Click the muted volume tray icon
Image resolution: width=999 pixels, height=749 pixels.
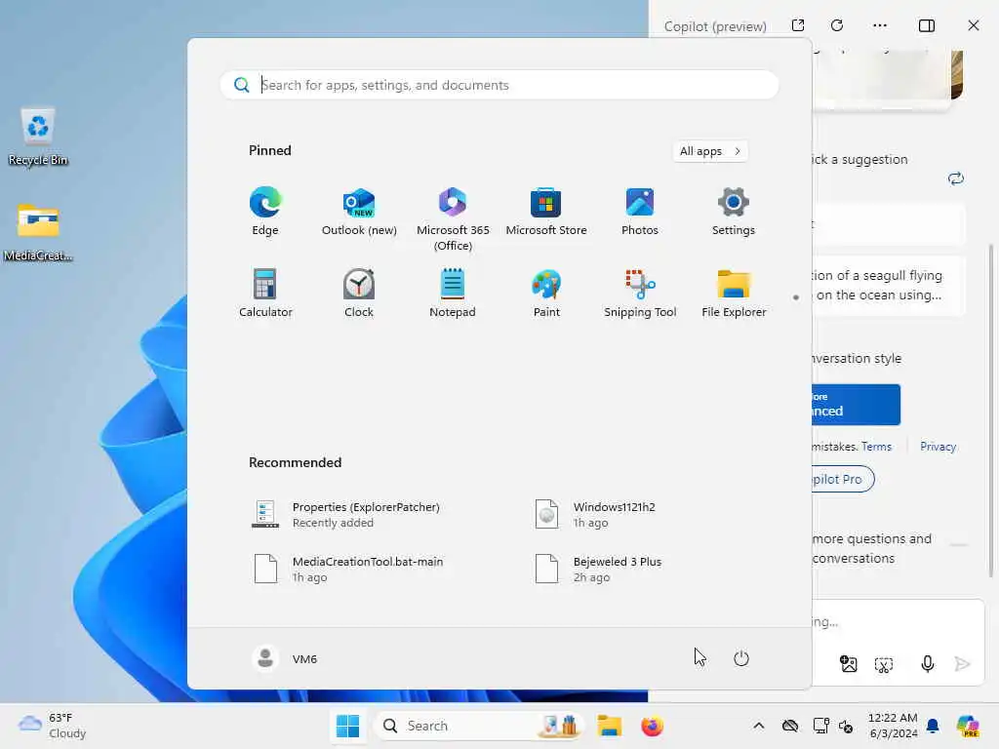[846, 726]
